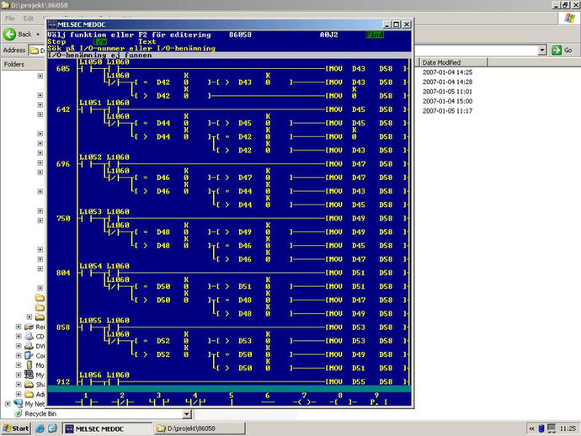The width and height of the screenshot is (581, 436).
Task: Switch to MELSEC MEDOC taskbar button
Action: tap(108, 428)
